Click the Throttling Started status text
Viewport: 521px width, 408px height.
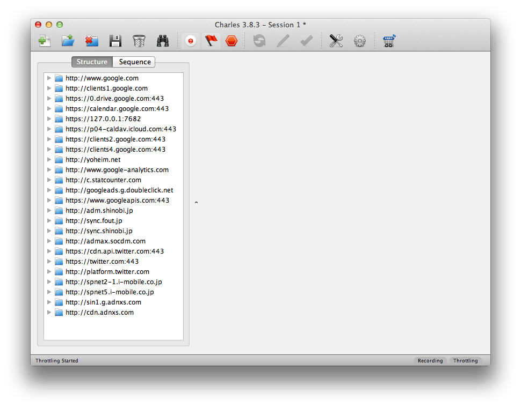[x=57, y=361]
